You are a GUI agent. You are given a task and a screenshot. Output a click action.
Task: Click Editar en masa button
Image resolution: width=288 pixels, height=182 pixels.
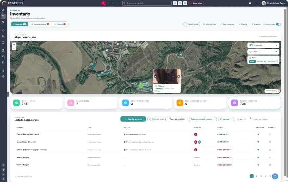tap(156, 119)
